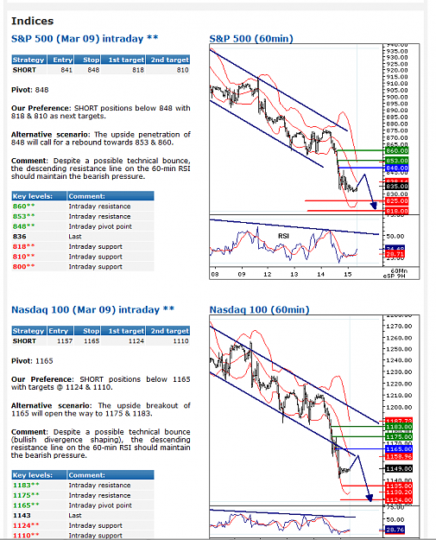The width and height of the screenshot is (436, 540).
Task: Click the Stop header in S&P 500 table
Action: (x=87, y=60)
